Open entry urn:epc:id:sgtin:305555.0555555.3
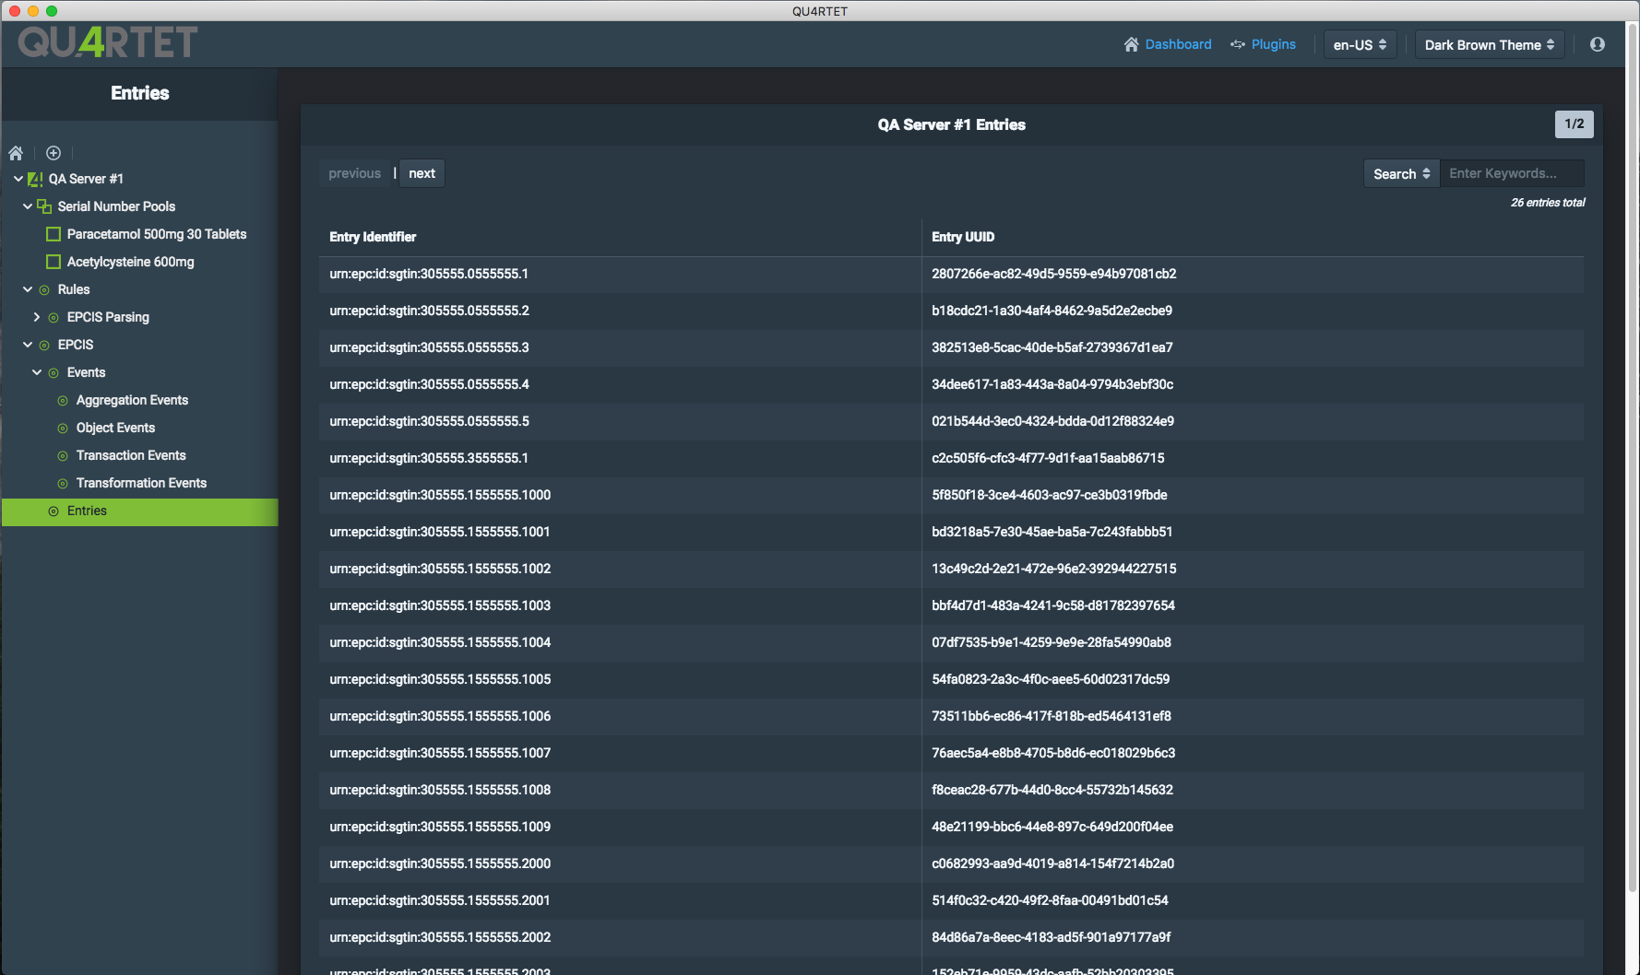 [429, 347]
